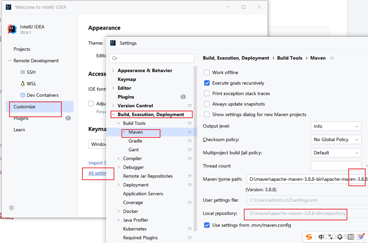The image size is (368, 243).
Task: Open Keymap settings page
Action: tap(127, 79)
